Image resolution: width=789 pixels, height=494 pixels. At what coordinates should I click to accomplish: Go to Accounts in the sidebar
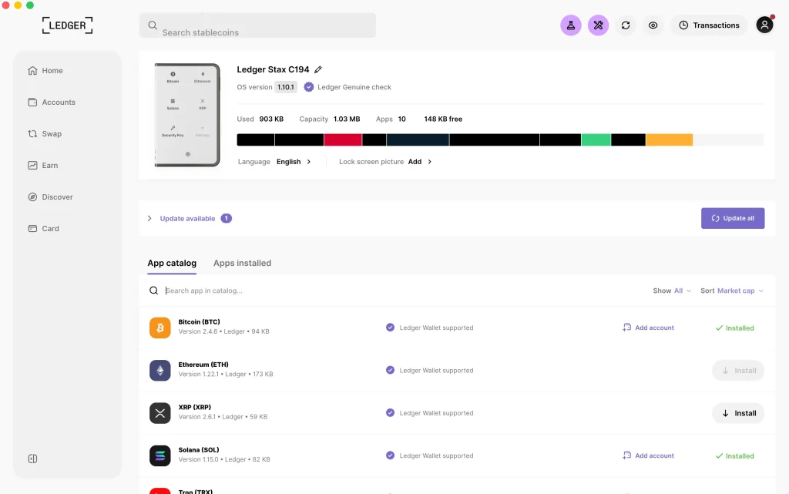[x=52, y=102]
